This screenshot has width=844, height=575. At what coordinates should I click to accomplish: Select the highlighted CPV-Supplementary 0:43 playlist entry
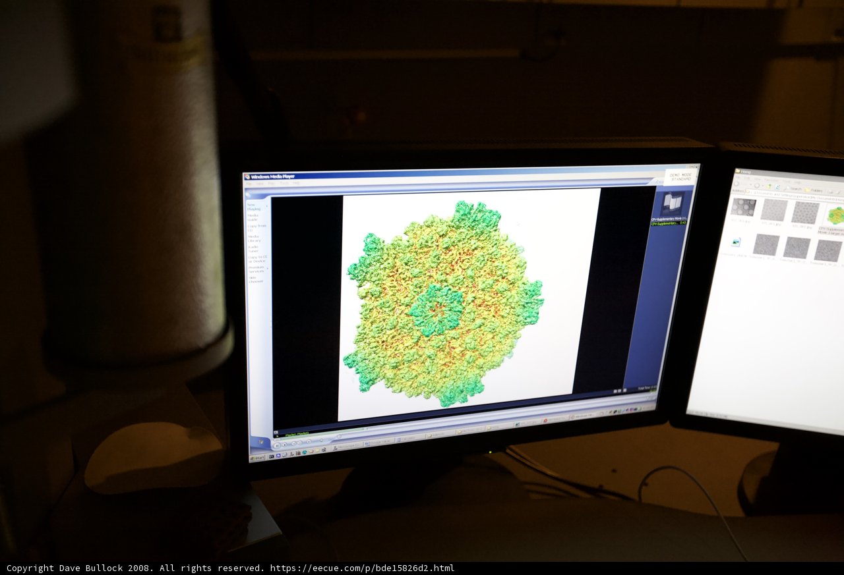pos(669,223)
